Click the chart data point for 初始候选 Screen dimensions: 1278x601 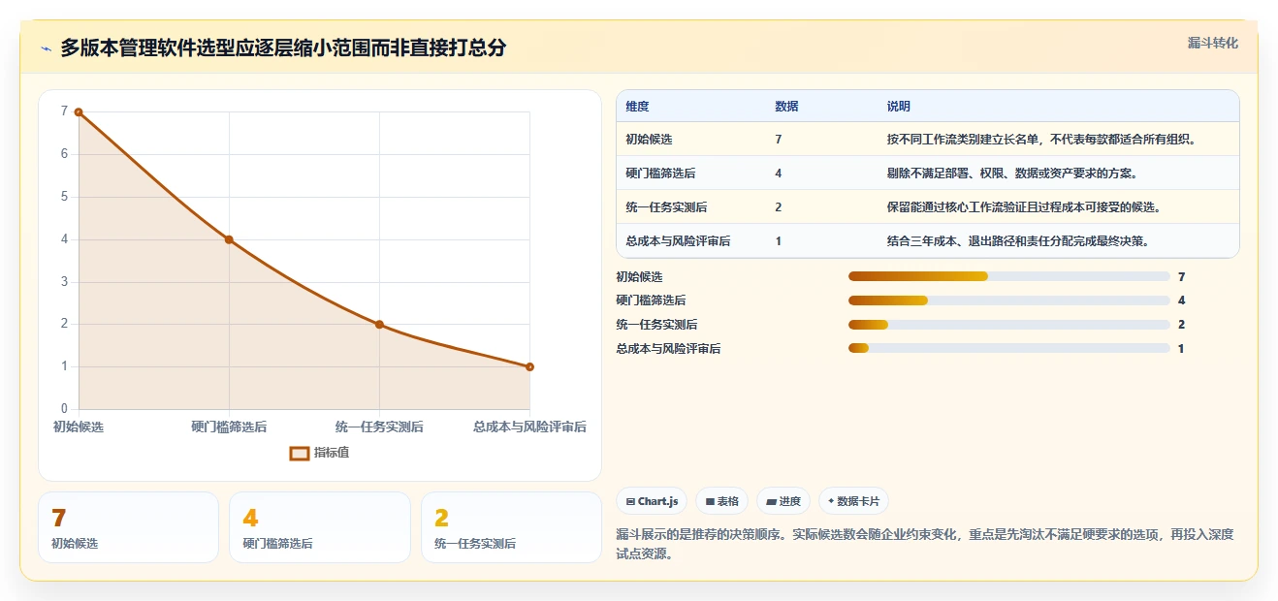(x=79, y=112)
